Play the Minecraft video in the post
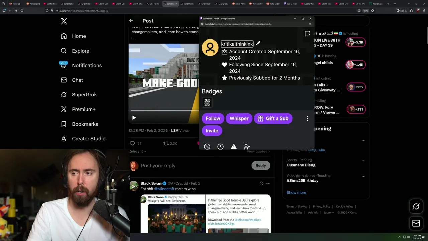 point(134,118)
